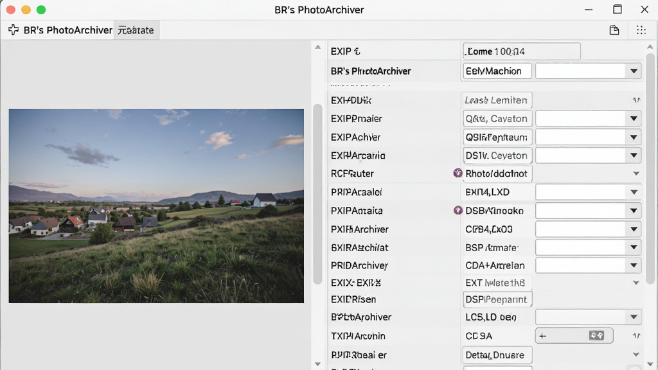Click the DSPIPoeparint field
This screenshot has width=658, height=370.
(x=497, y=299)
